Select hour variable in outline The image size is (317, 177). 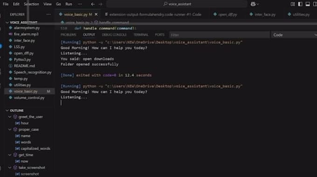pyautogui.click(x=25, y=123)
